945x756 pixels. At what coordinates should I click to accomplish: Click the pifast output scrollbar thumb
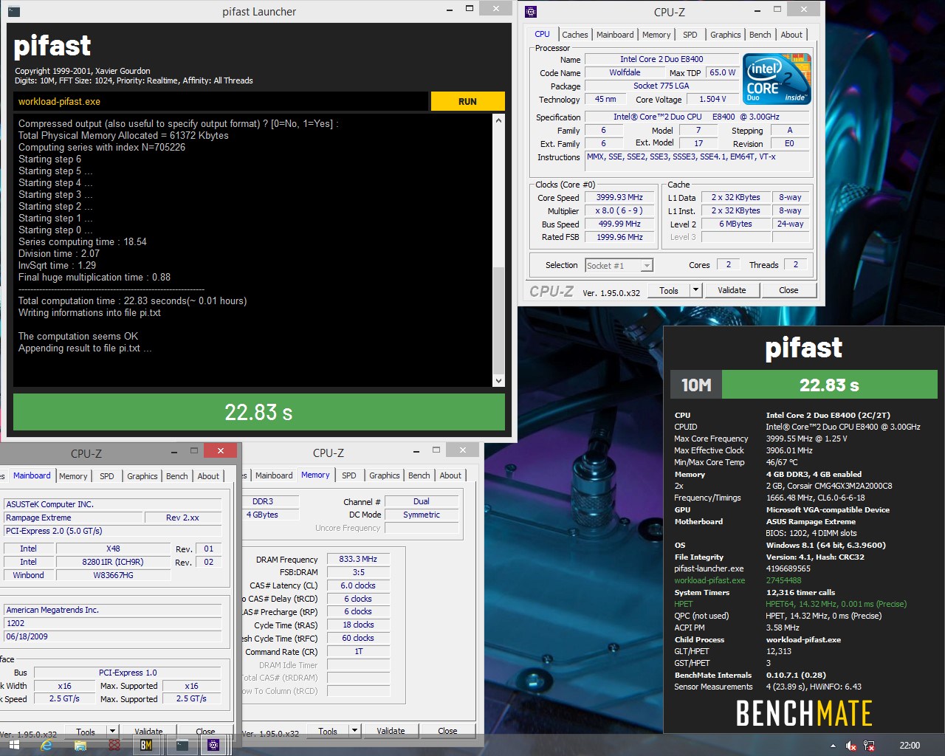[x=498, y=319]
